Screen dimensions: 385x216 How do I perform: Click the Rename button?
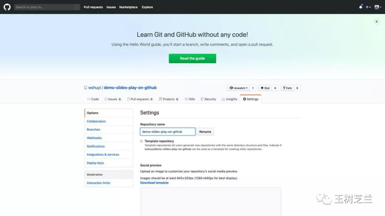point(205,131)
